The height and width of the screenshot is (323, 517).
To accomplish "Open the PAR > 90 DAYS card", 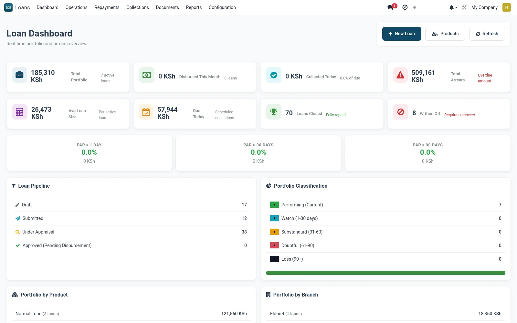I will tap(428, 153).
